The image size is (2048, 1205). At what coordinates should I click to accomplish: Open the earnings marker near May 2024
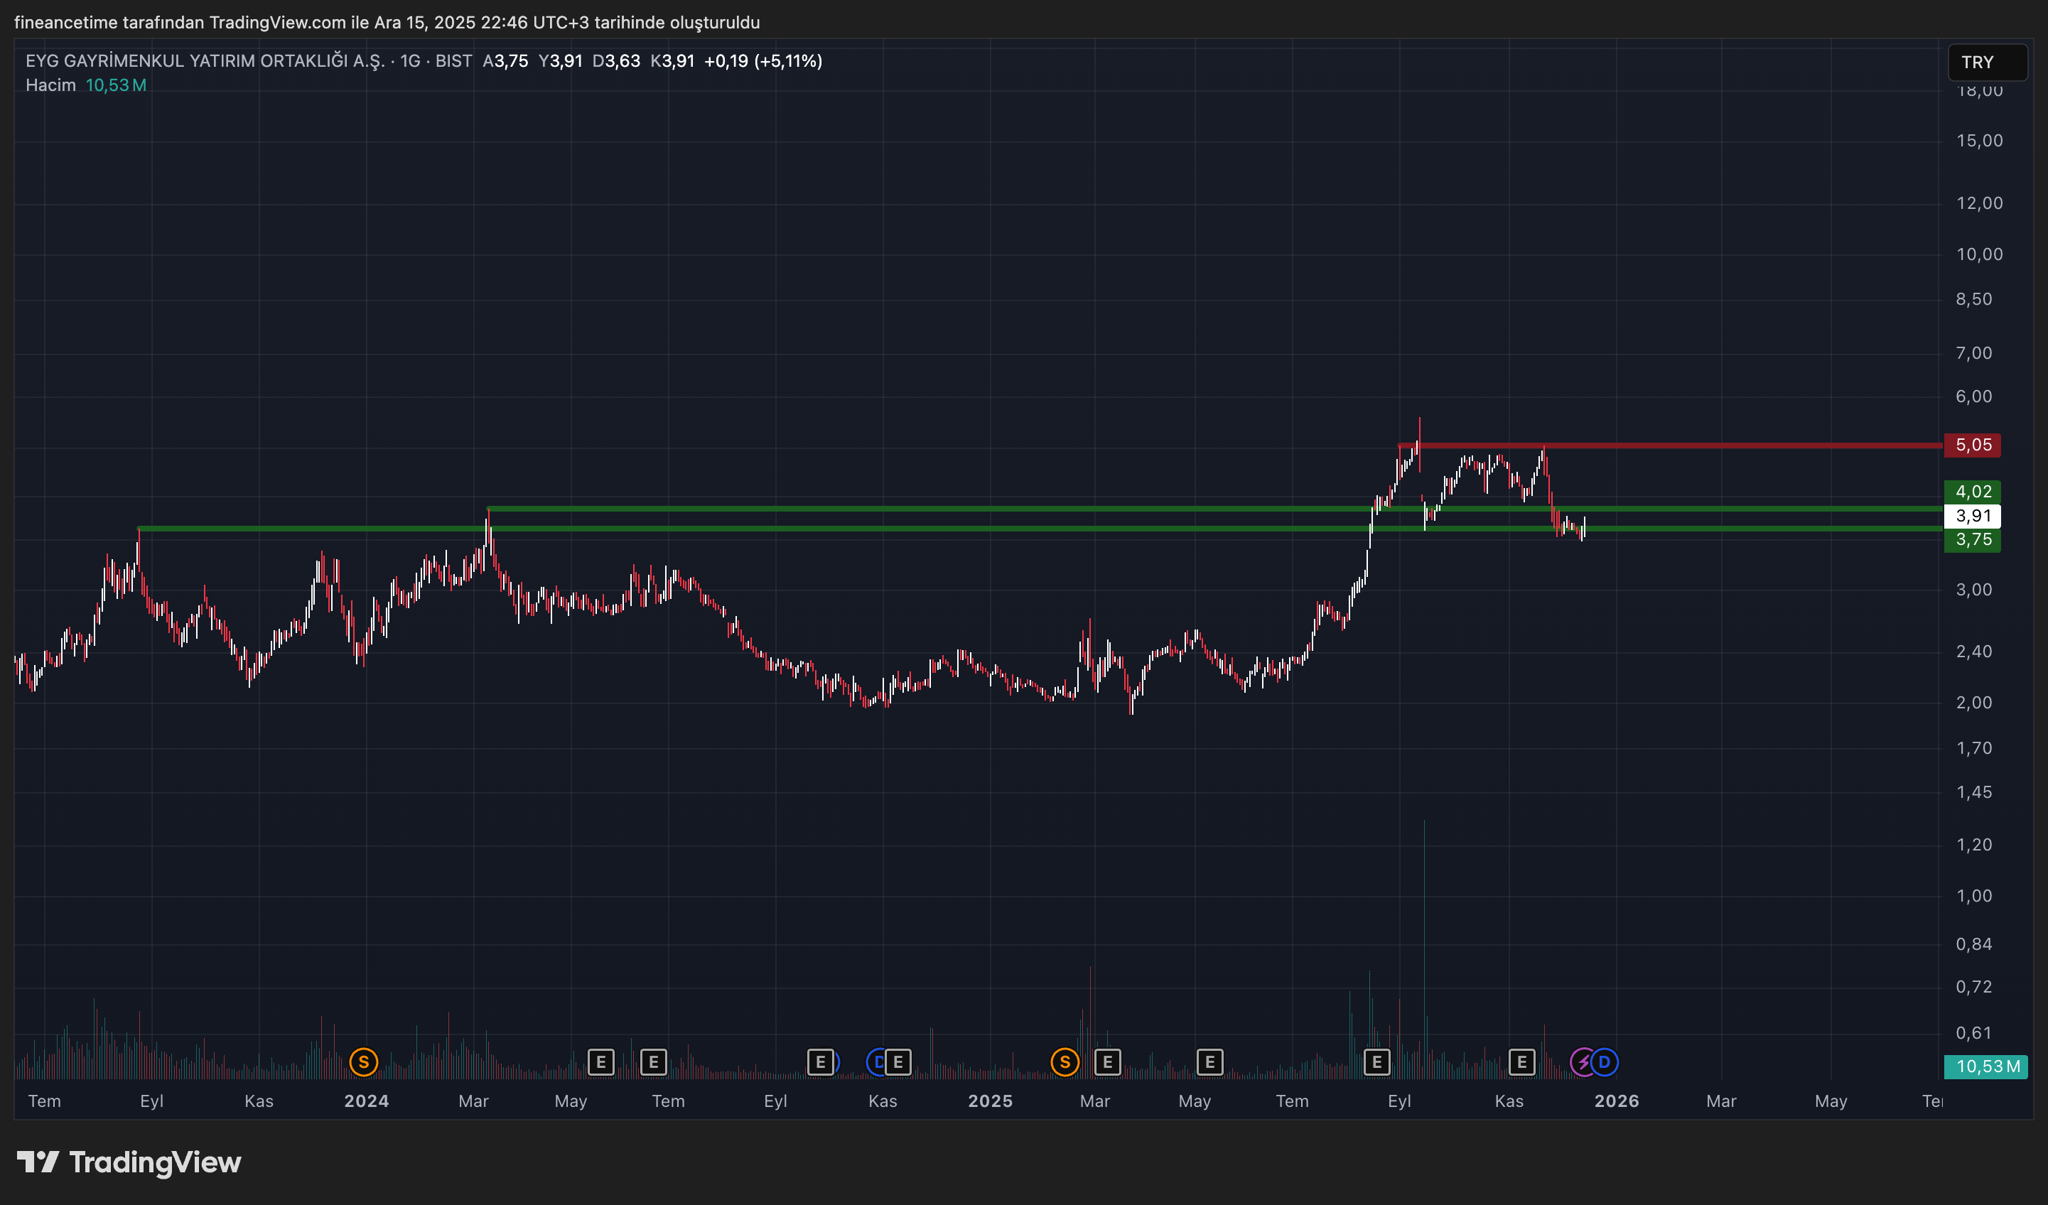pyautogui.click(x=600, y=1062)
